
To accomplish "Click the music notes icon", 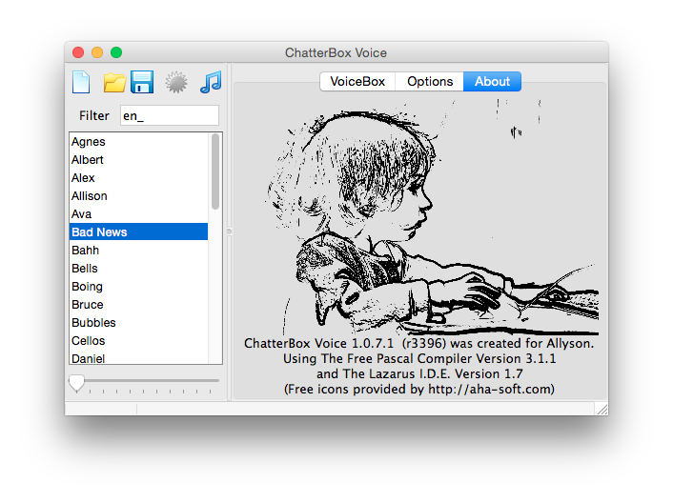I will click(x=211, y=82).
